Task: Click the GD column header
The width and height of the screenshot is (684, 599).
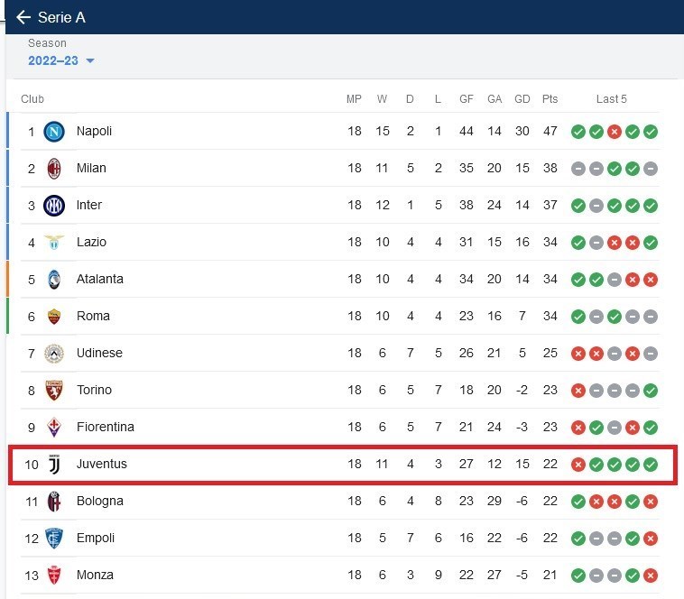Action: coord(522,99)
